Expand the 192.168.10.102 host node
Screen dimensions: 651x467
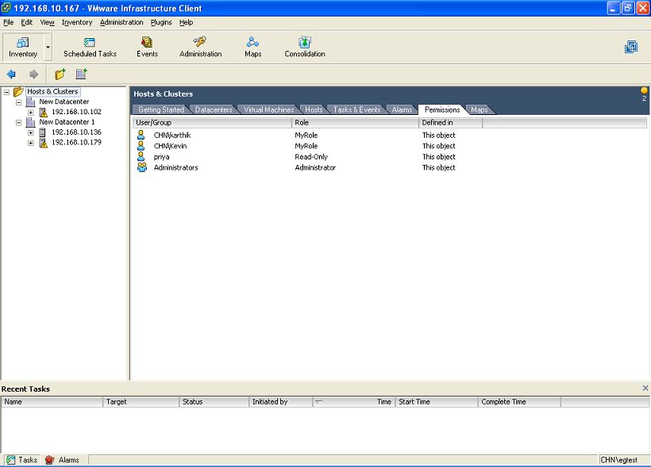coord(31,113)
